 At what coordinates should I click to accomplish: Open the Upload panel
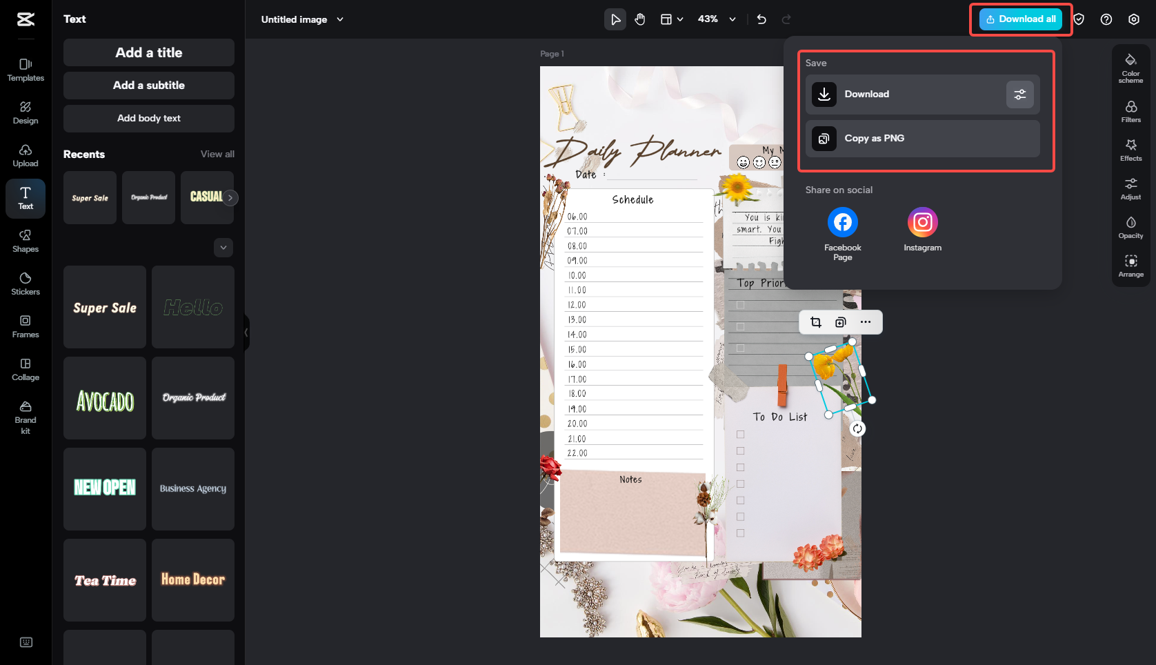tap(26, 155)
